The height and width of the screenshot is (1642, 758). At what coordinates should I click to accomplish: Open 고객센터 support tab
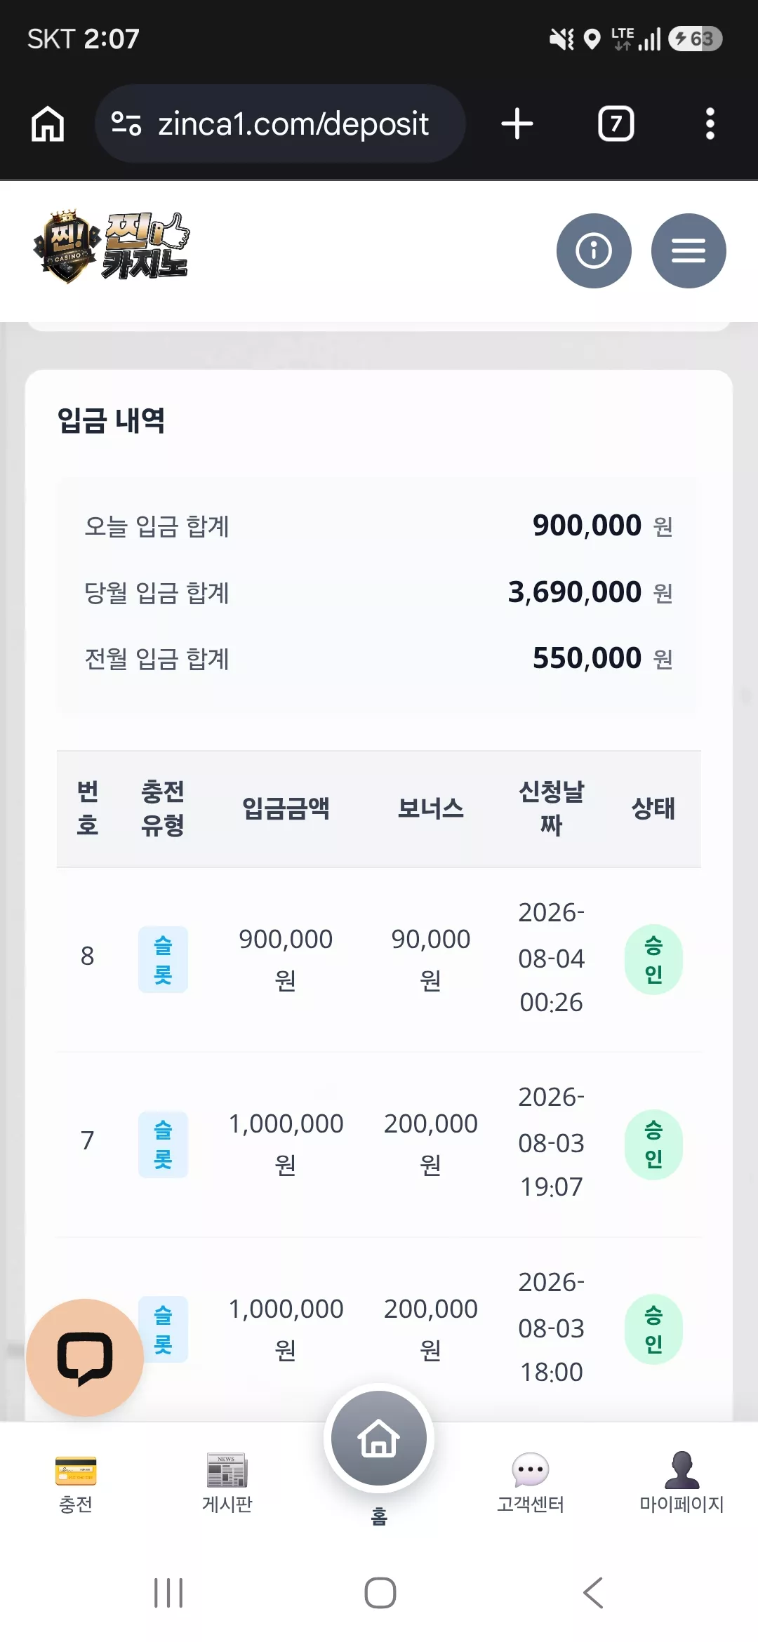coord(531,1483)
